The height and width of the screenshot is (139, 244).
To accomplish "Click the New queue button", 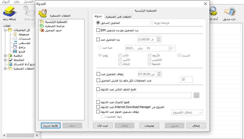I will click(x=51, y=126).
